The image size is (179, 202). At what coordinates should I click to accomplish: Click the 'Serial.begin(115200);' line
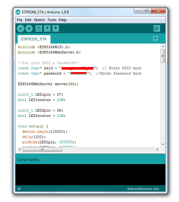45,132
